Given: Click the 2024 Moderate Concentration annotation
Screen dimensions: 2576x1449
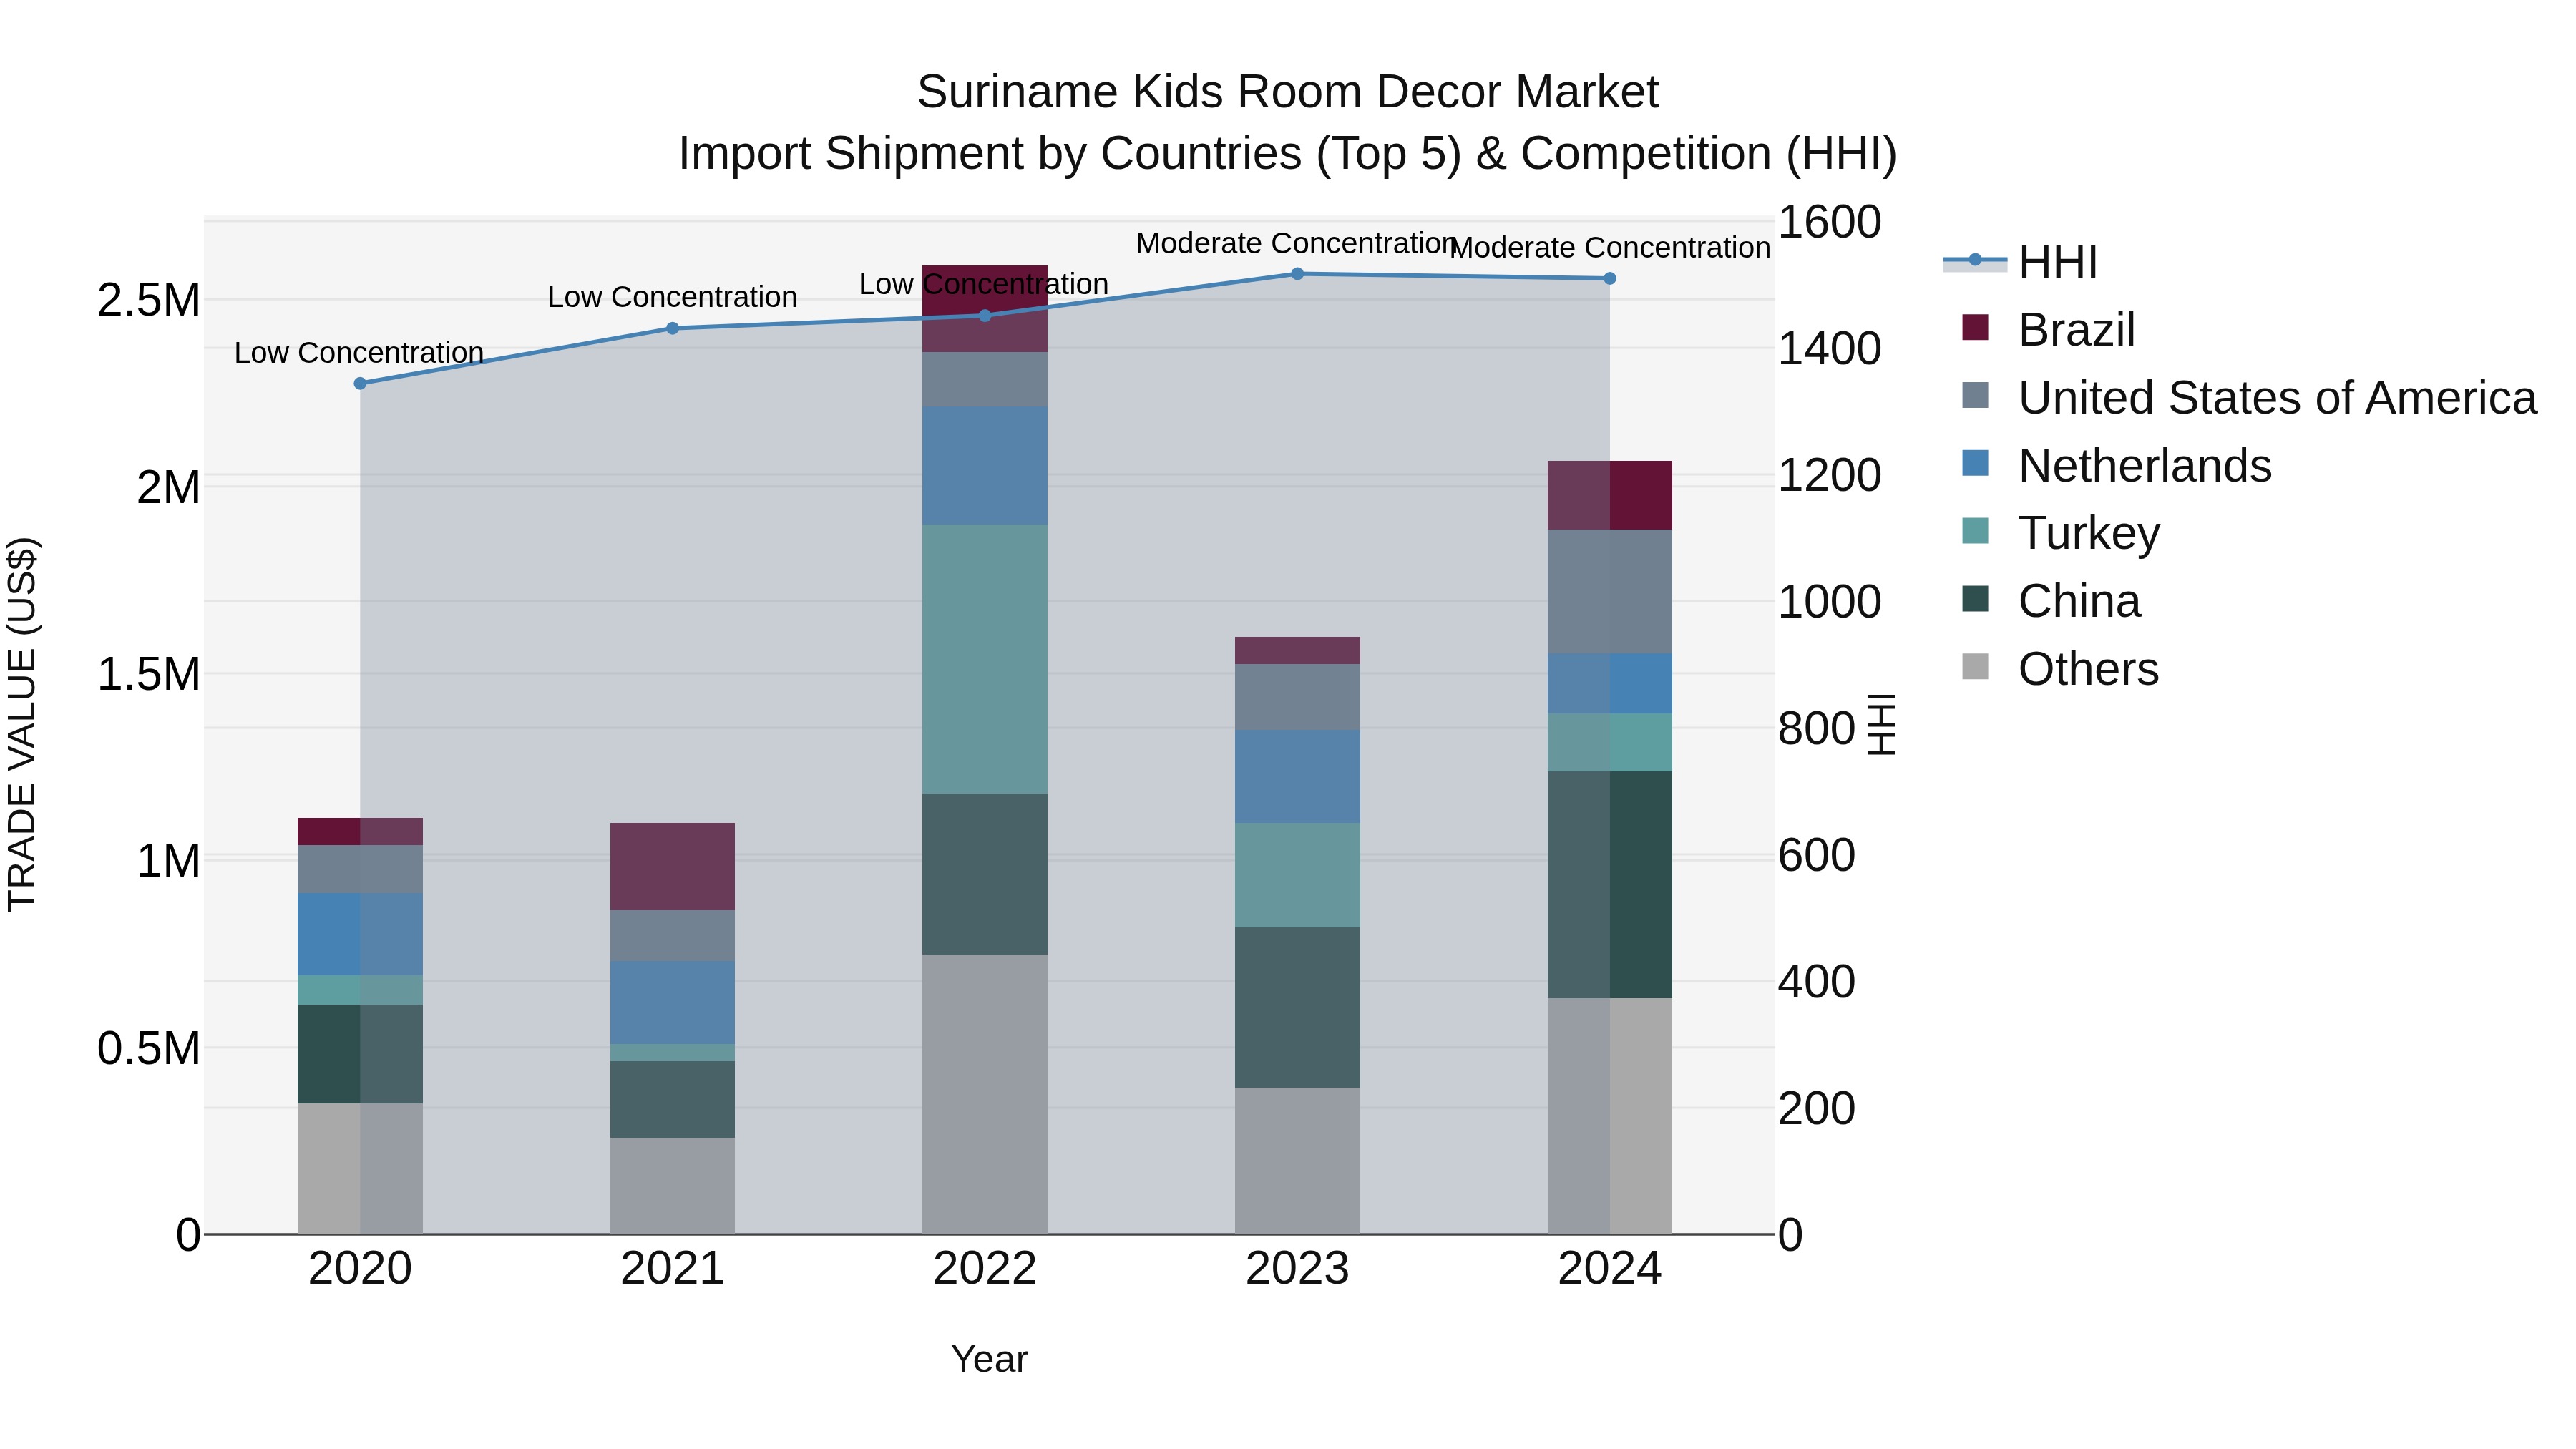Looking at the screenshot, I should (1610, 247).
